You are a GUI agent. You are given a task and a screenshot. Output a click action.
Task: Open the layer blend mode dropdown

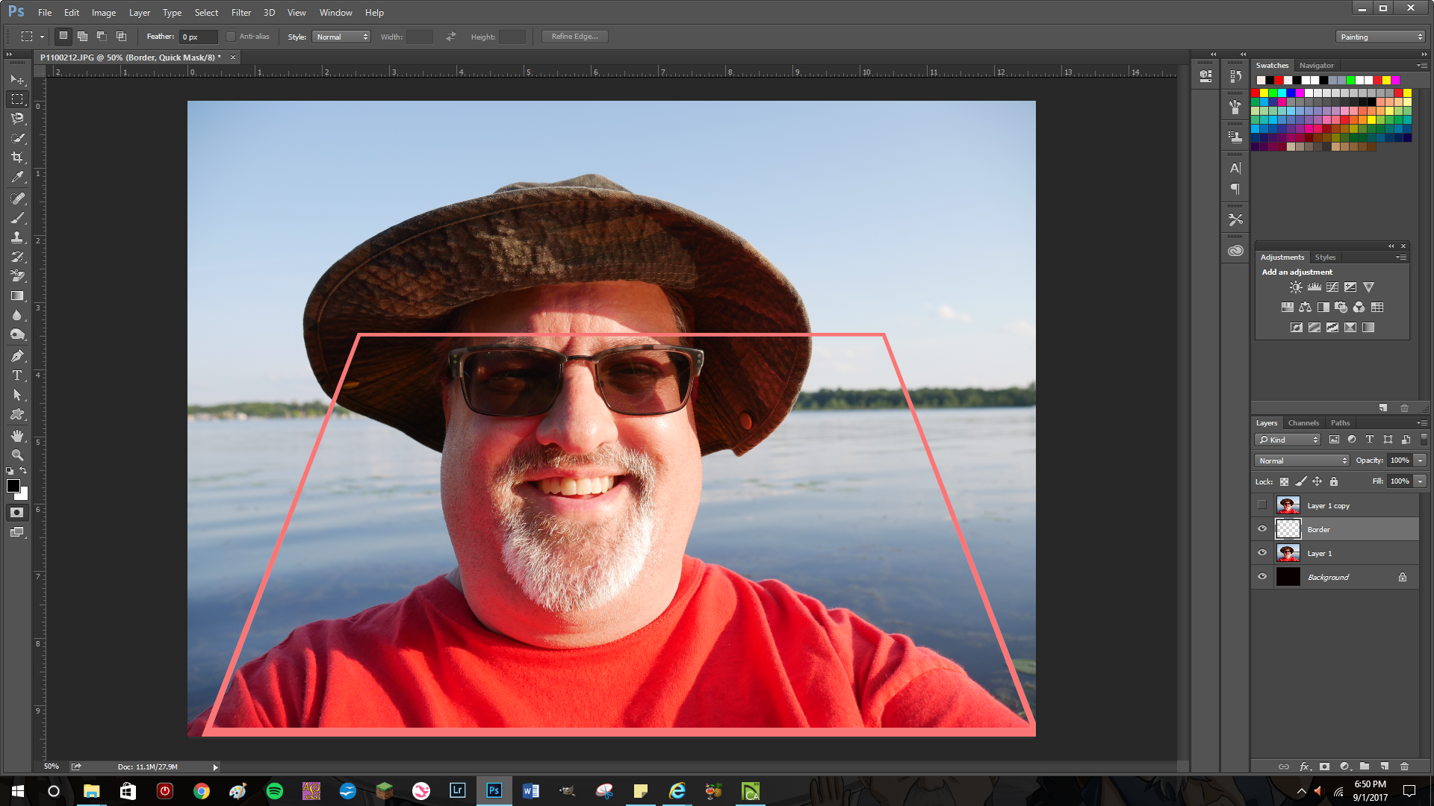tap(1302, 460)
